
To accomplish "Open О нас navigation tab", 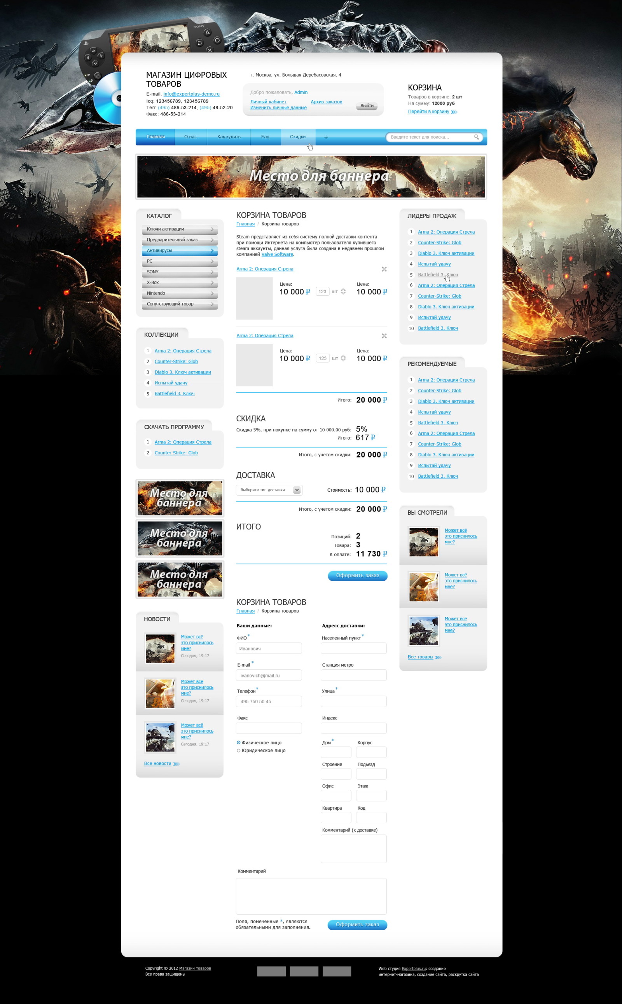I will click(x=190, y=137).
